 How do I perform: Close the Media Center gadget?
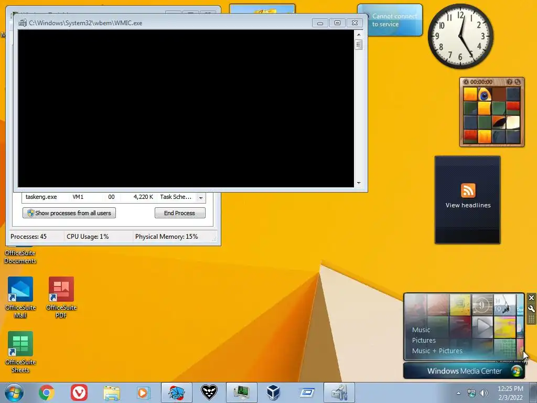(x=531, y=298)
